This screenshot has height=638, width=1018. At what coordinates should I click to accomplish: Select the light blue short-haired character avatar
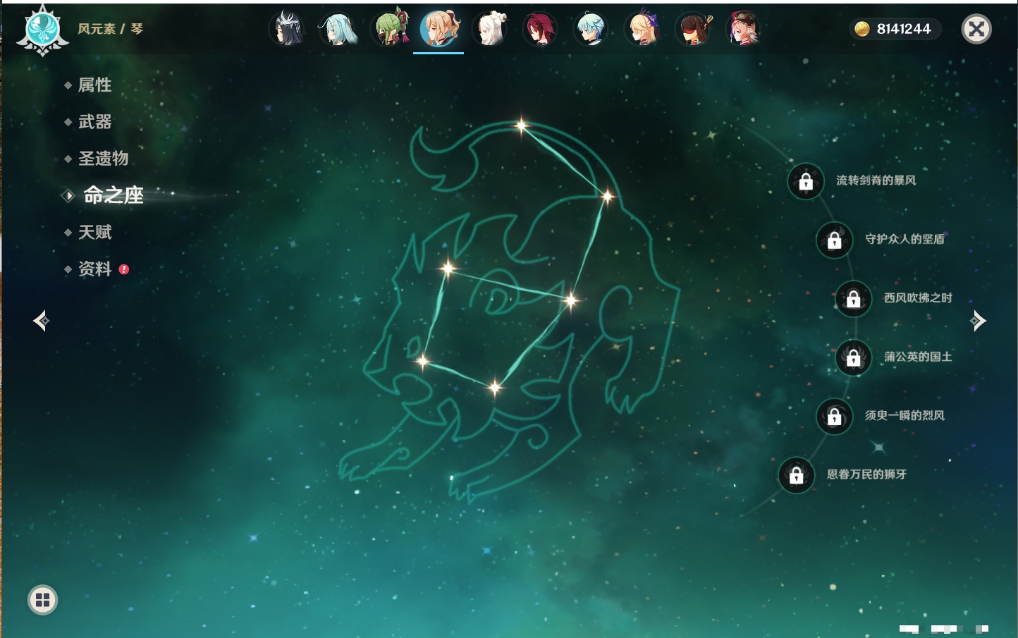click(592, 29)
